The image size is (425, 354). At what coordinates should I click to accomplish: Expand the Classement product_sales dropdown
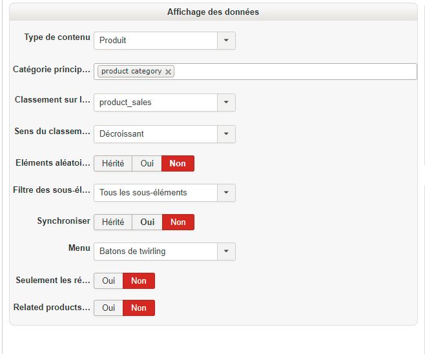226,102
